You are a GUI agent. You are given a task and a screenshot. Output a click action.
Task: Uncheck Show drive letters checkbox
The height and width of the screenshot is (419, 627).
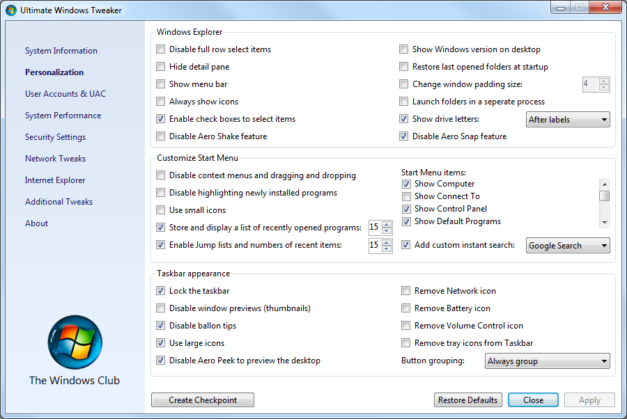pos(403,118)
